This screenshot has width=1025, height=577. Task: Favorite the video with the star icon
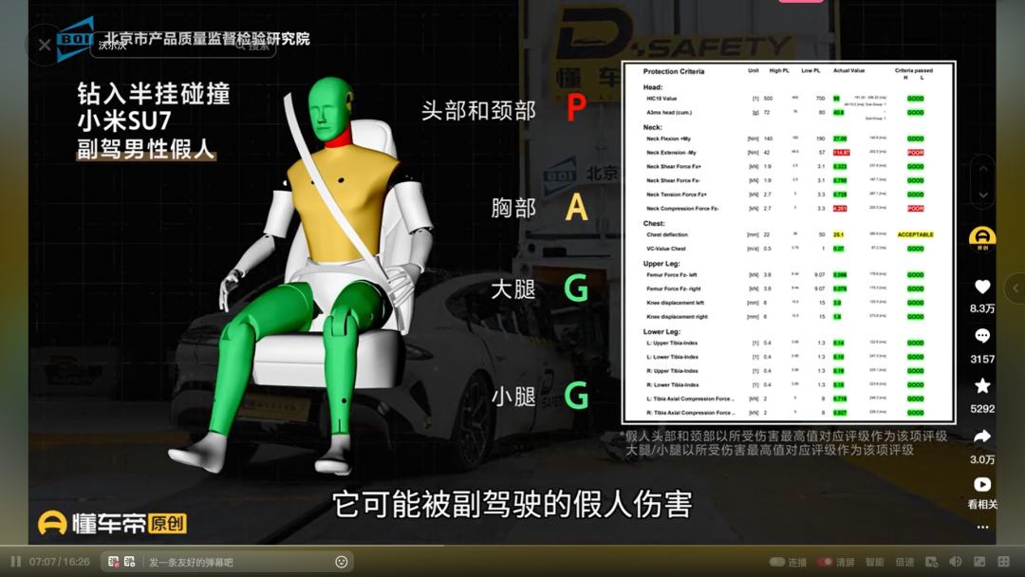(982, 386)
